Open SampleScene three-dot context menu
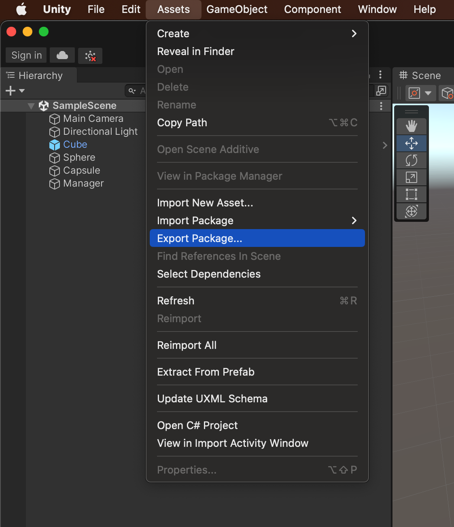This screenshot has height=527, width=454. pos(381,106)
